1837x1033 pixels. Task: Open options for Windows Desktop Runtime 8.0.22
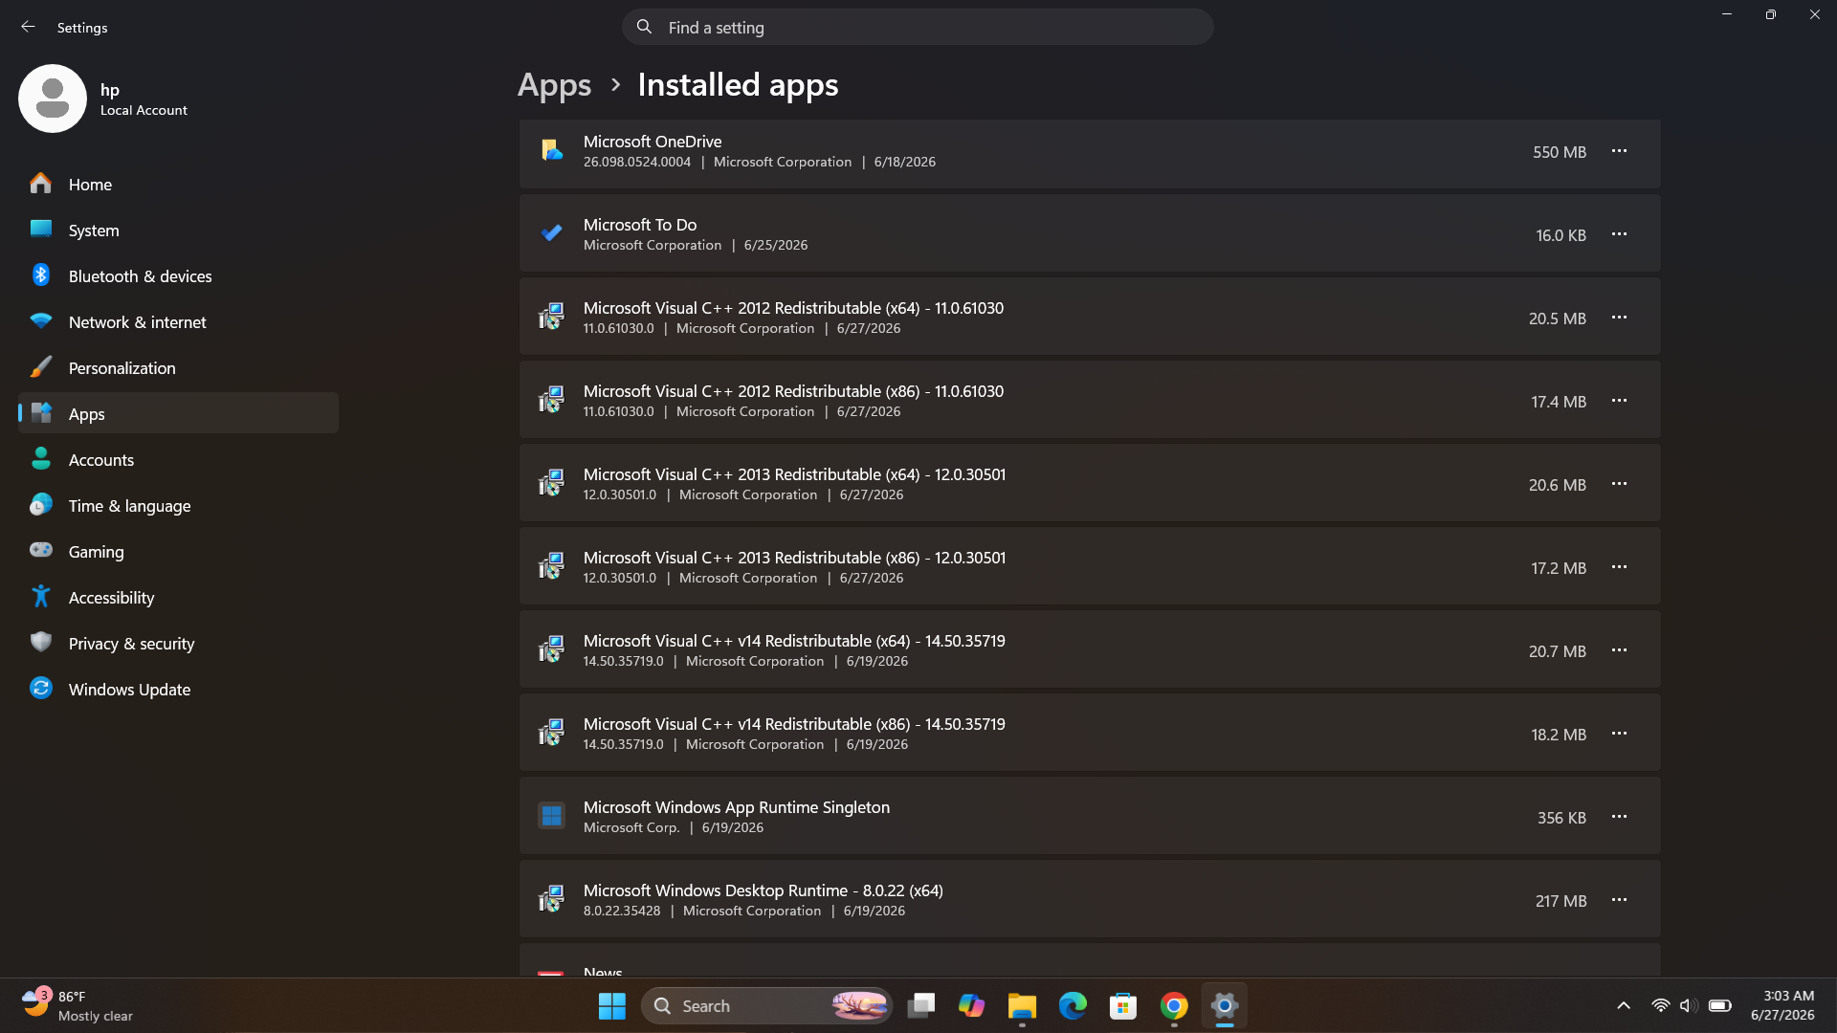(x=1619, y=900)
